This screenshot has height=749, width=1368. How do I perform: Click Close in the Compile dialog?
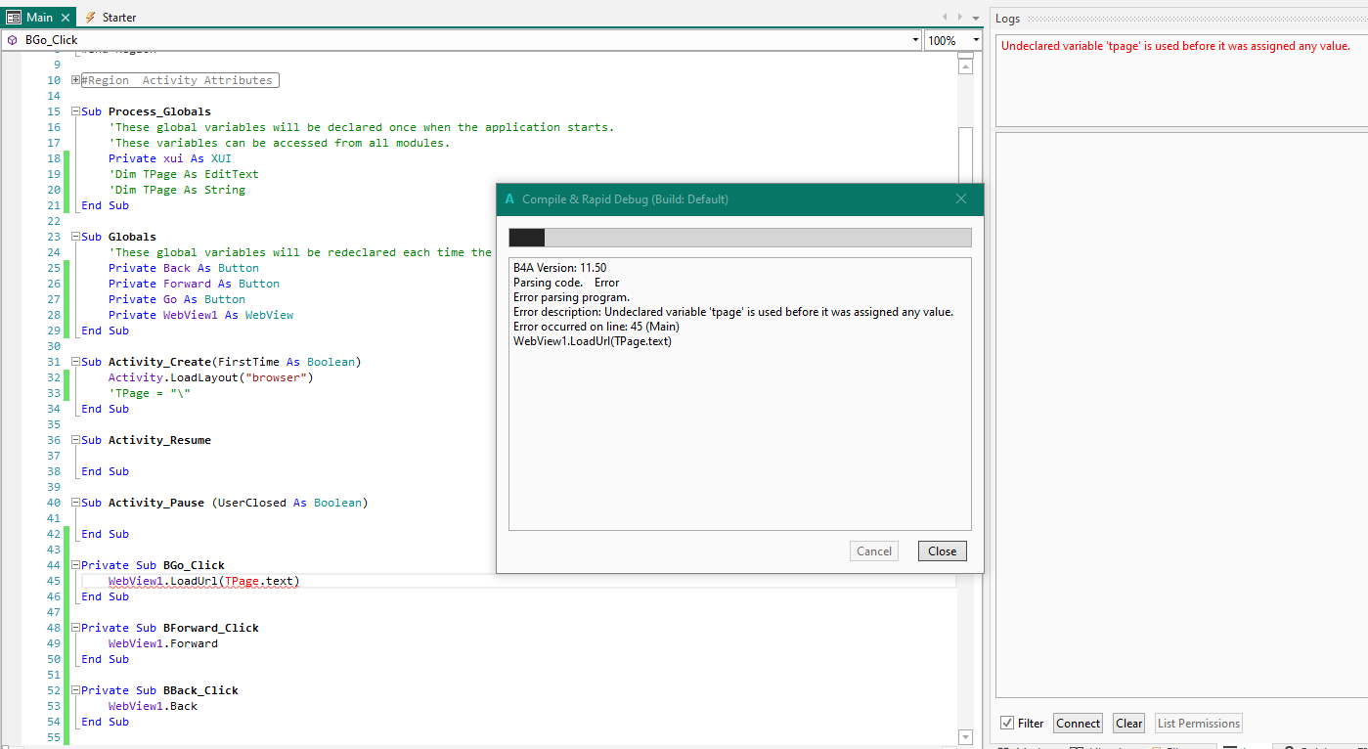click(x=943, y=551)
